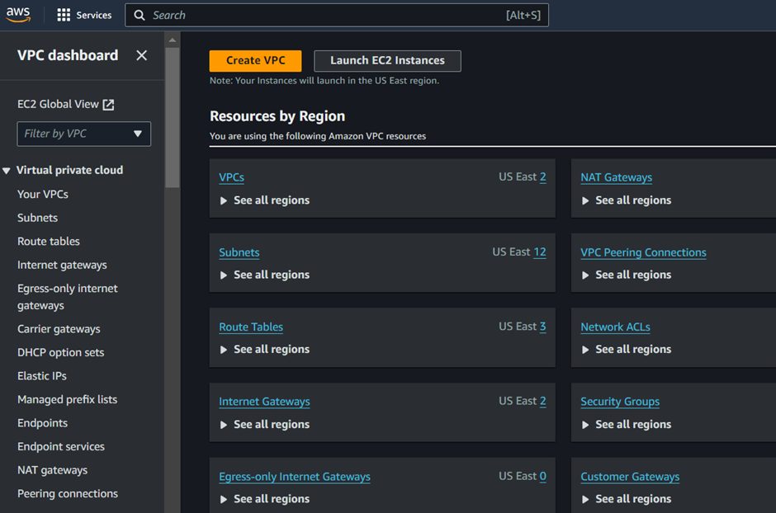Screen dimensions: 776x513
Task: Click the sidebar vertical scrollbar thumb
Action: [173, 118]
